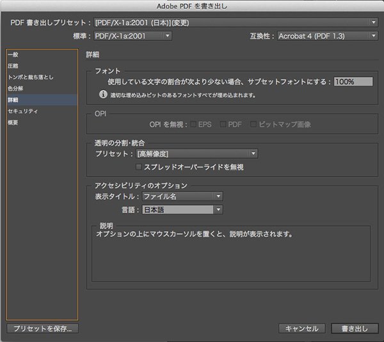
Task: Select the 詳細 category in sidebar
Action: click(x=42, y=100)
